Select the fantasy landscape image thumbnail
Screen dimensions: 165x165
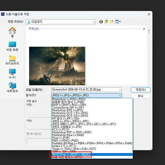(x=57, y=66)
